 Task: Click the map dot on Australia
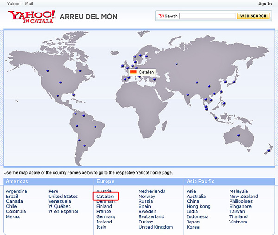pyautogui.click(x=239, y=135)
